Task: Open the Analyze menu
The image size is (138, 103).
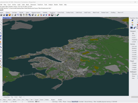Action: coord(51,5)
